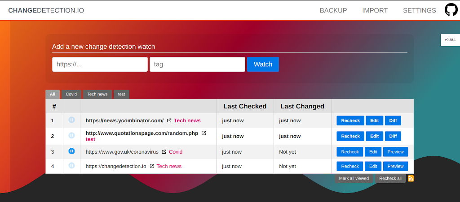This screenshot has width=460, height=202.
Task: Switch to the Tech news tab
Action: point(97,94)
